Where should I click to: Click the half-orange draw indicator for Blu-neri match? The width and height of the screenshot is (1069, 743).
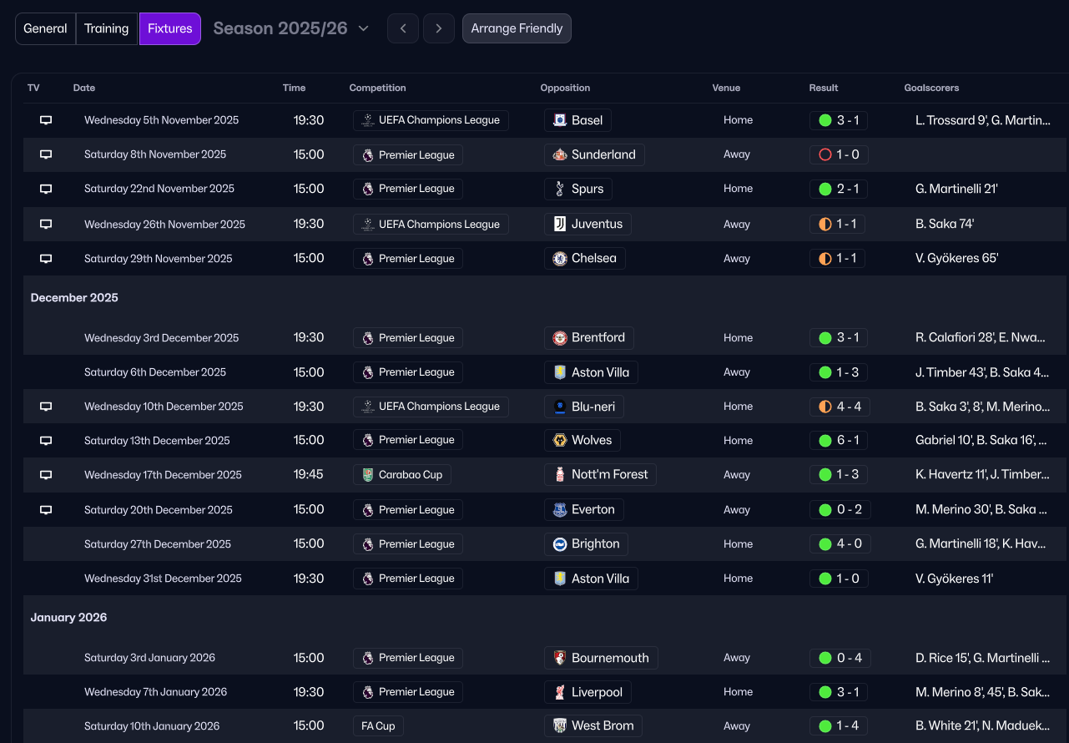pyautogui.click(x=825, y=407)
